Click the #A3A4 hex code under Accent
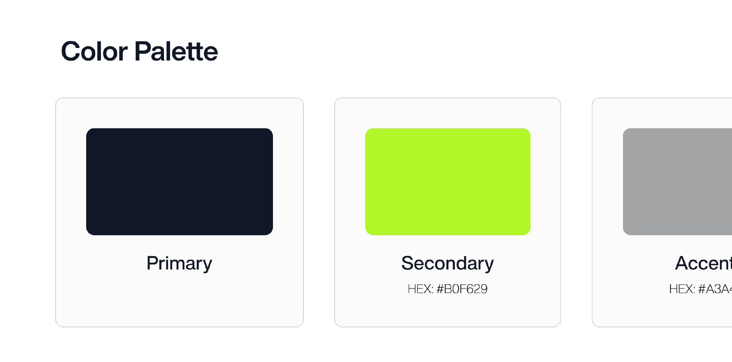732x362 pixels. point(715,289)
